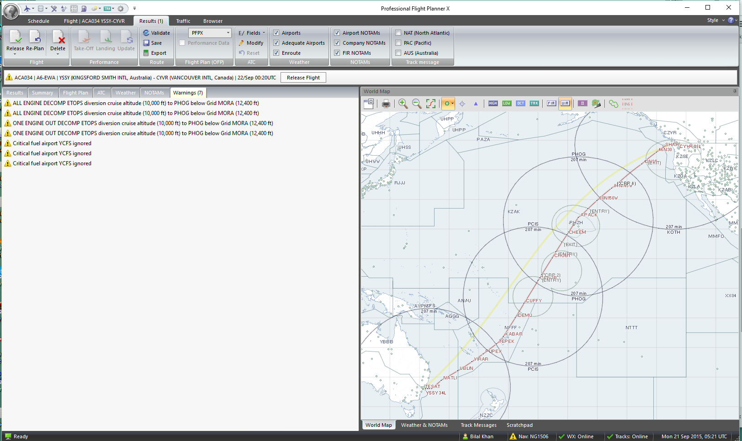The width and height of the screenshot is (742, 441).
Task: Click Export route button
Action: (154, 53)
